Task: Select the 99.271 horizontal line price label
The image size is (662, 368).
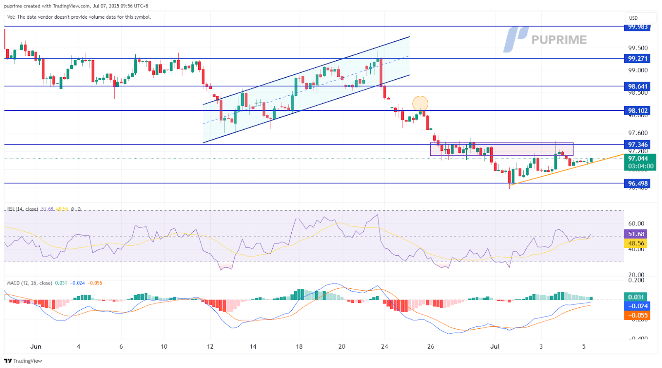Action: click(637, 59)
